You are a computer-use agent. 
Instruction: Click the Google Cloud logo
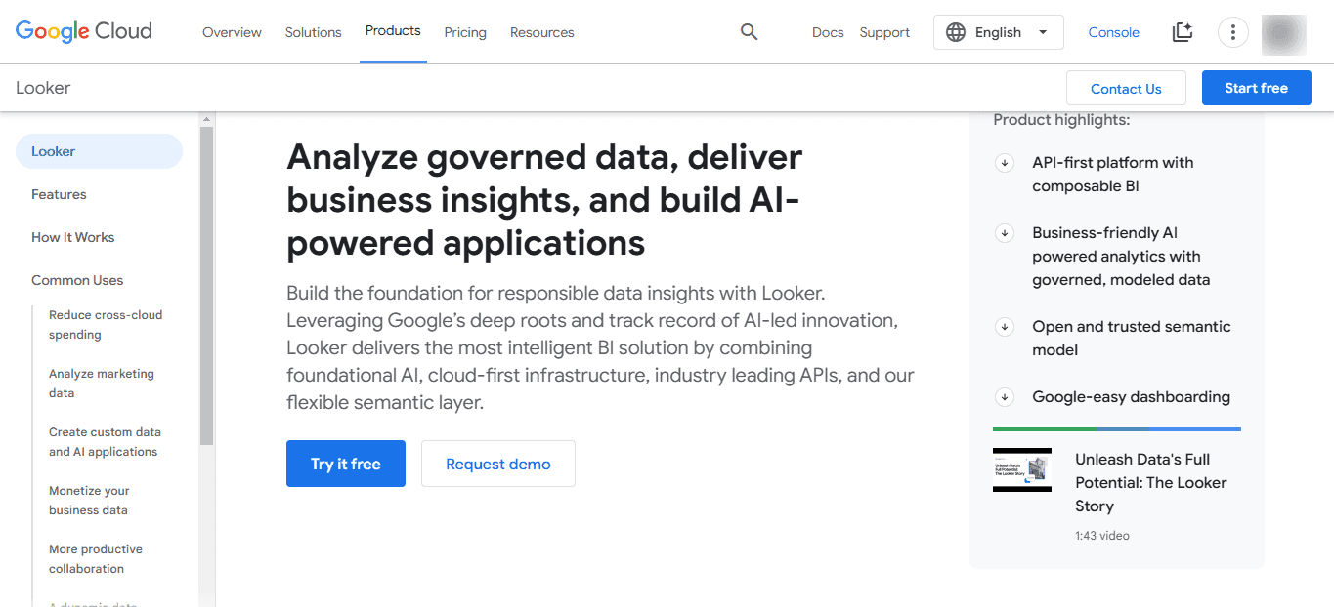[x=83, y=31]
